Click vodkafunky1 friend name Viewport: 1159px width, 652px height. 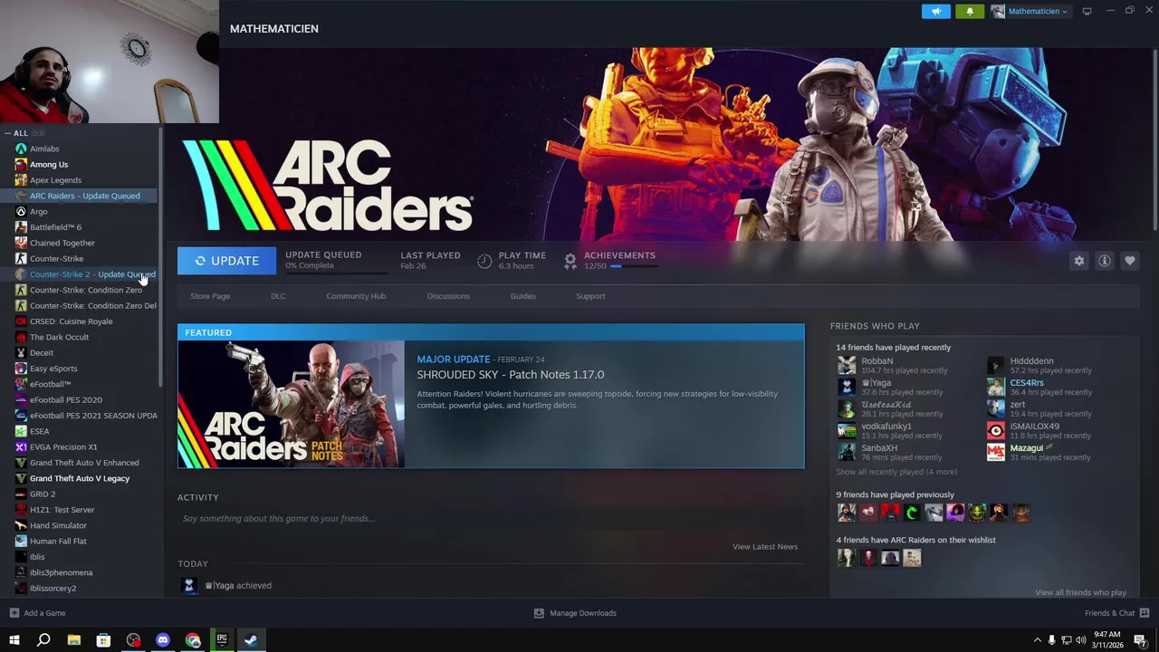coord(886,427)
